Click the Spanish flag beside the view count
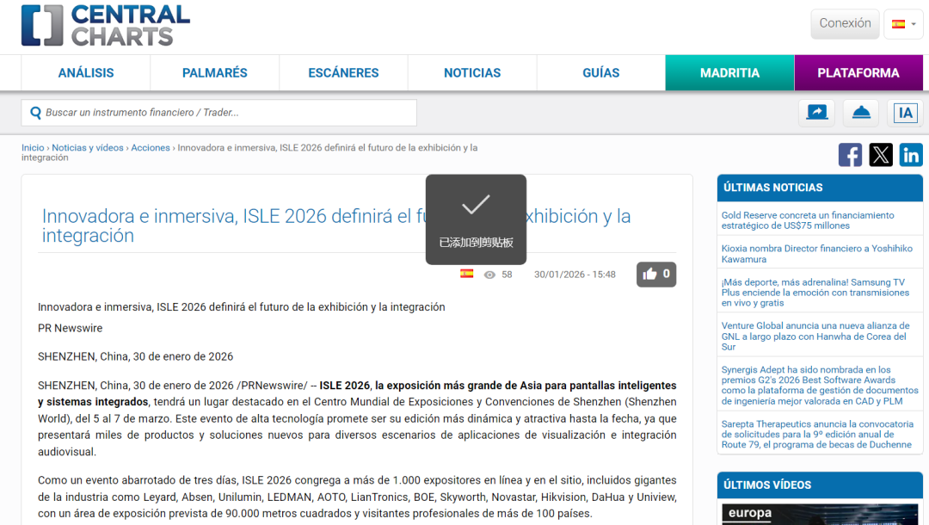 tap(466, 274)
